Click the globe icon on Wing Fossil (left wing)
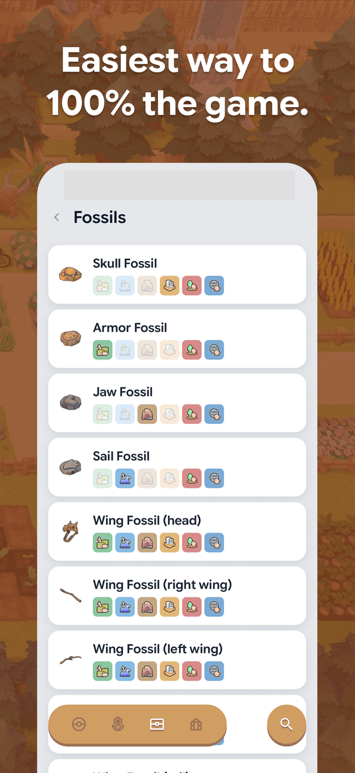 [x=215, y=671]
